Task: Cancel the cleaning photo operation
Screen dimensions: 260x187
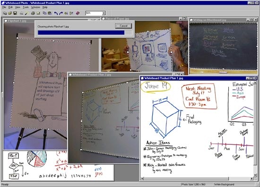Action: point(123,26)
